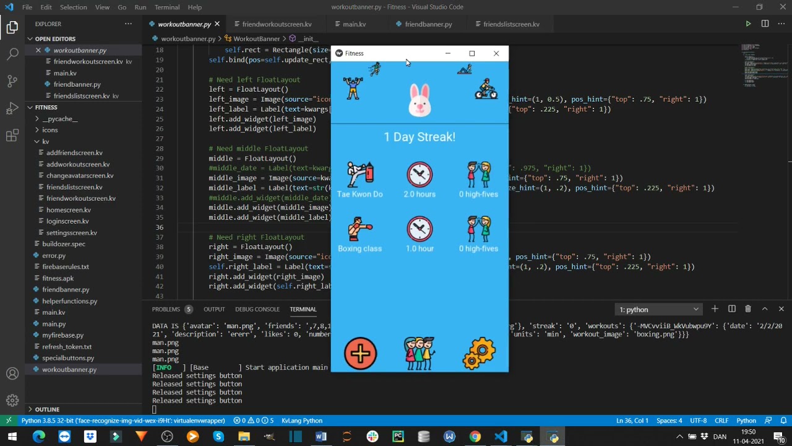Viewport: 792px width, 446px height.
Task: Kill the terminal with trash icon
Action: click(x=747, y=309)
